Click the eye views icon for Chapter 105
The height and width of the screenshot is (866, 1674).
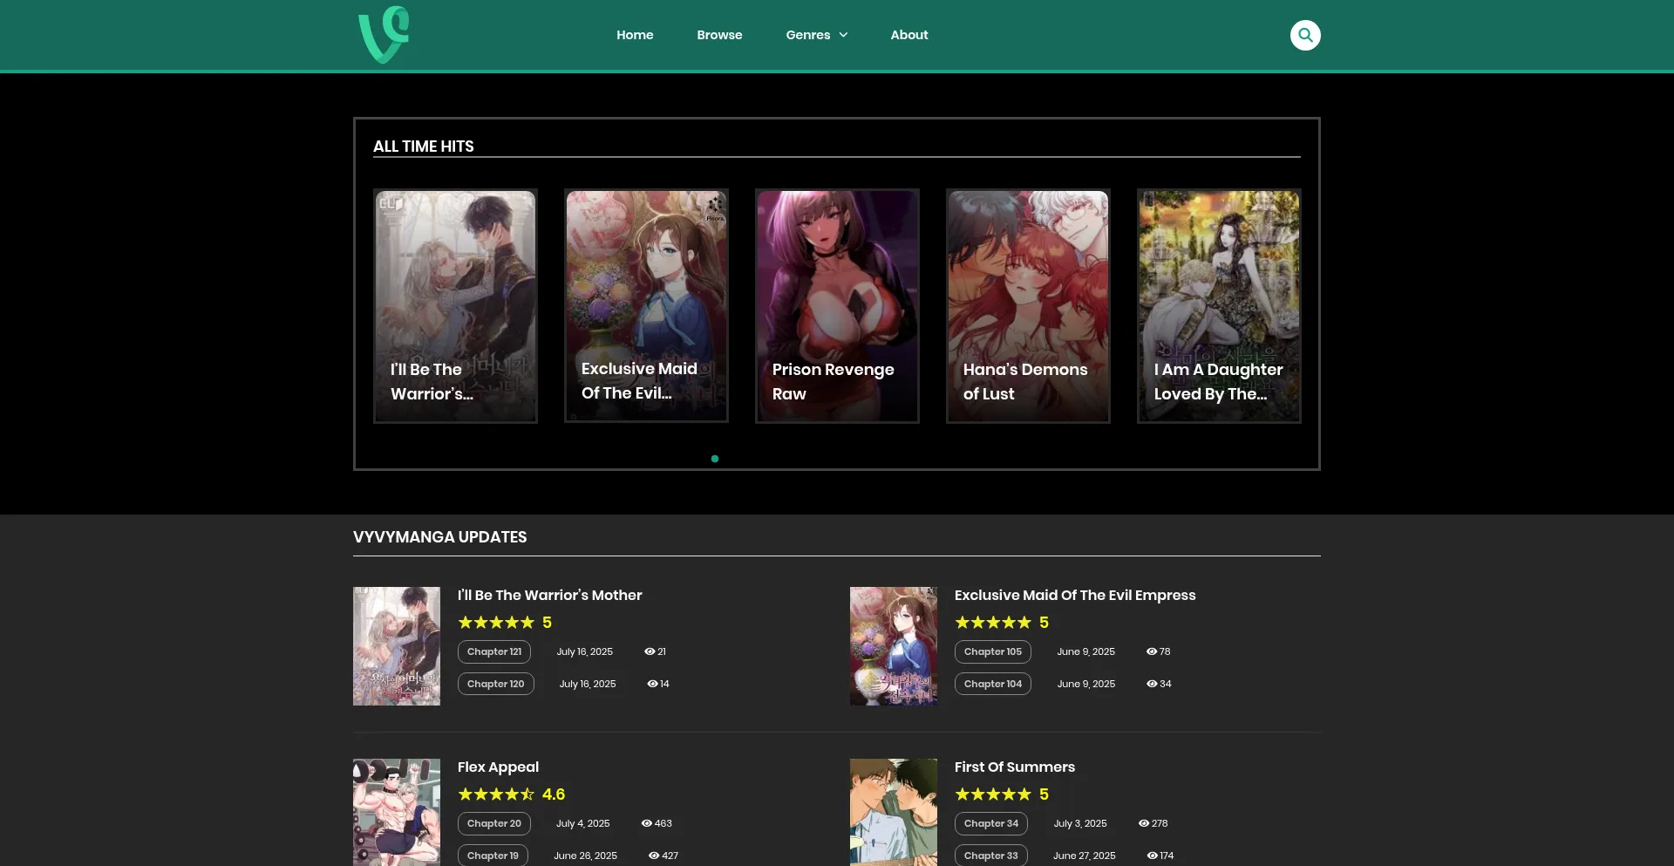click(x=1151, y=651)
